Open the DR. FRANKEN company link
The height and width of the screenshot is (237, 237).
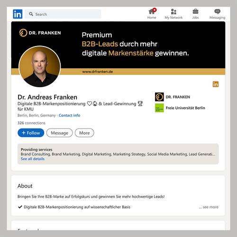coord(178,97)
